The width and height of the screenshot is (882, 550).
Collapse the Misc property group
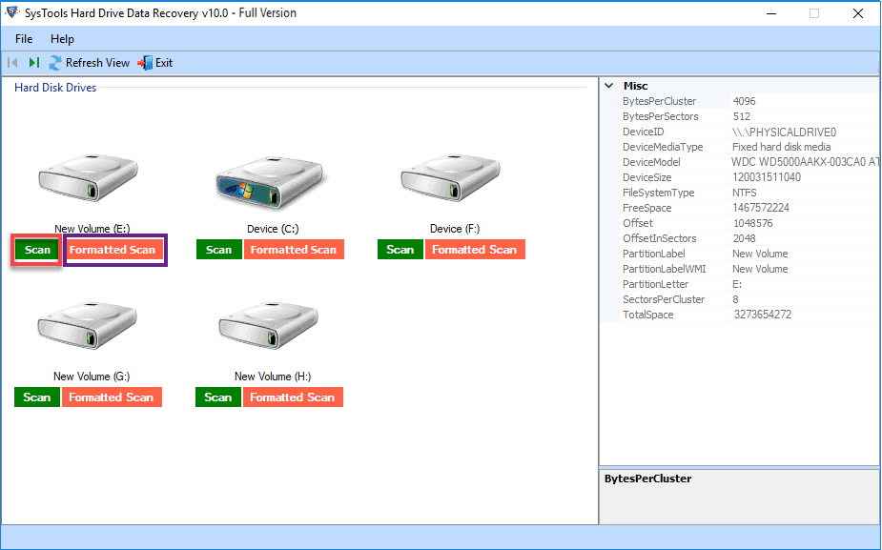point(609,86)
